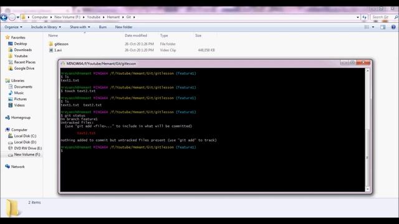
Task: Click the folder icon in address bar
Action: tap(24, 17)
